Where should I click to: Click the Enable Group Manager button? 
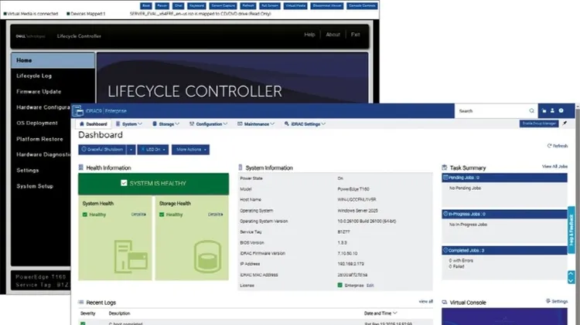tap(537, 124)
